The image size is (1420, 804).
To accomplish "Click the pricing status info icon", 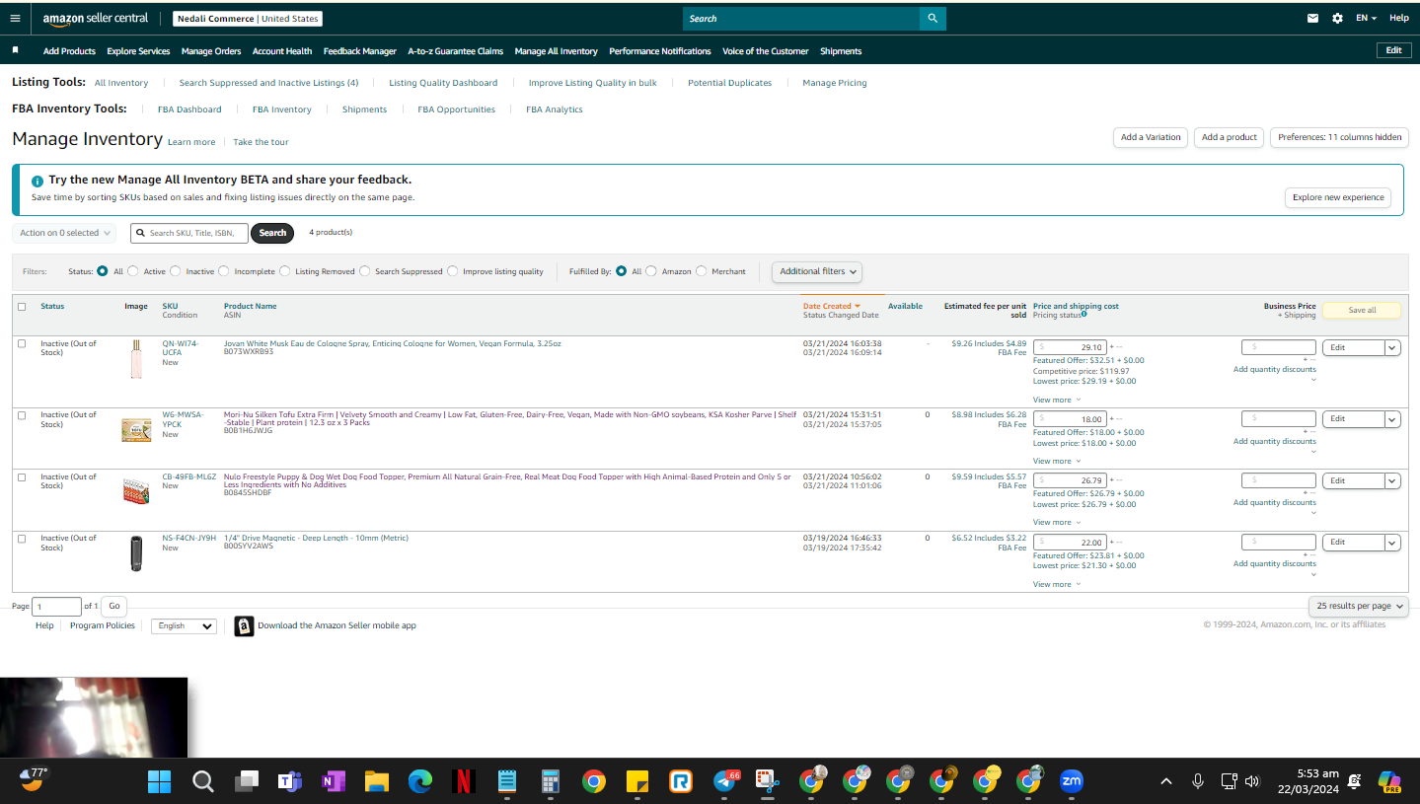I will point(1084,315).
